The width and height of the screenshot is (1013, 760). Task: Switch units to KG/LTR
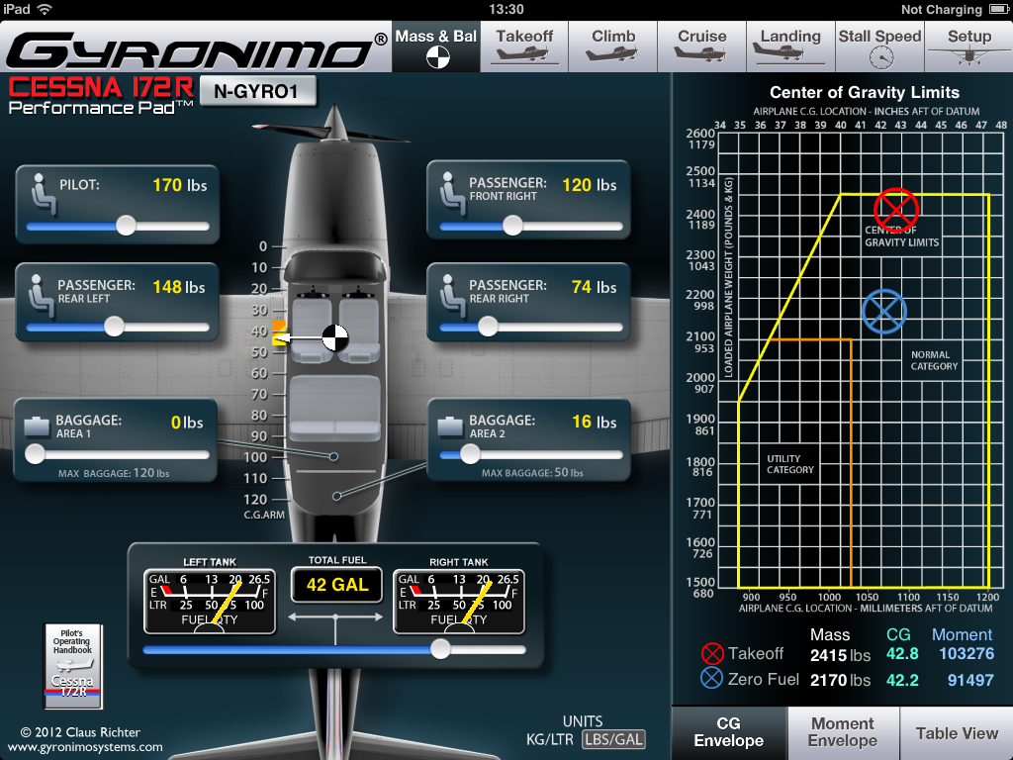tap(550, 739)
